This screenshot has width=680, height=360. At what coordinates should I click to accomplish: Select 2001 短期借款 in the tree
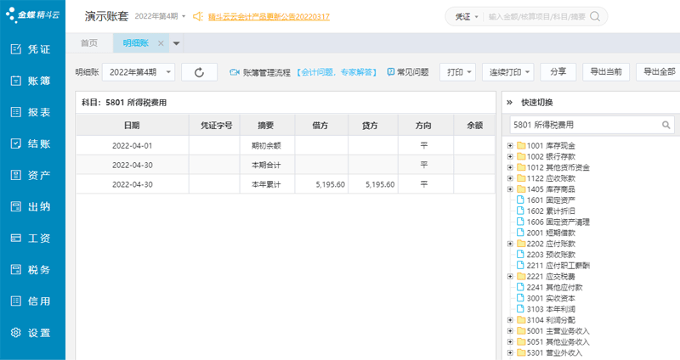(551, 233)
